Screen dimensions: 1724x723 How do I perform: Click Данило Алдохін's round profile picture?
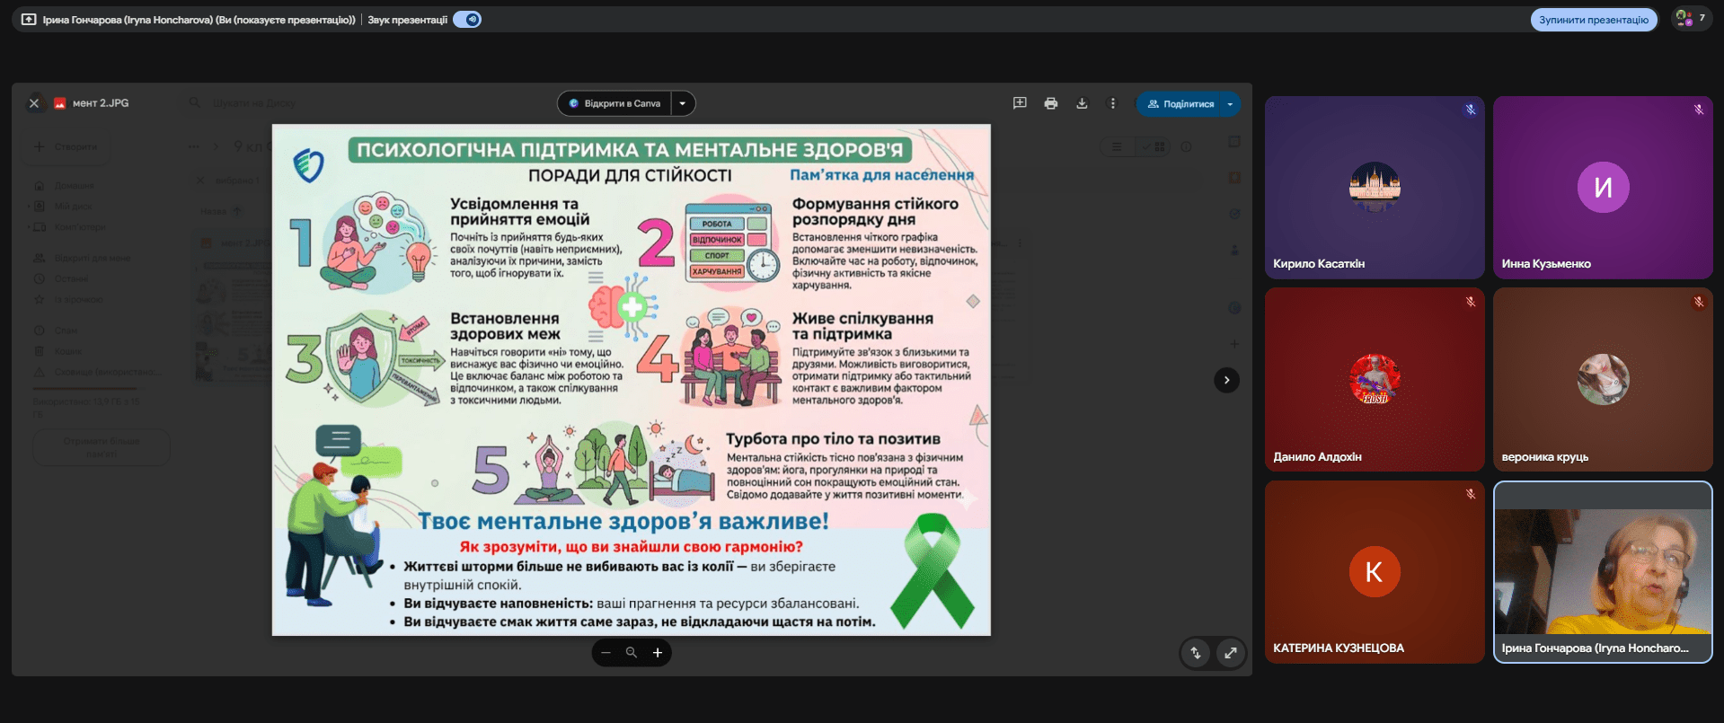1375,379
